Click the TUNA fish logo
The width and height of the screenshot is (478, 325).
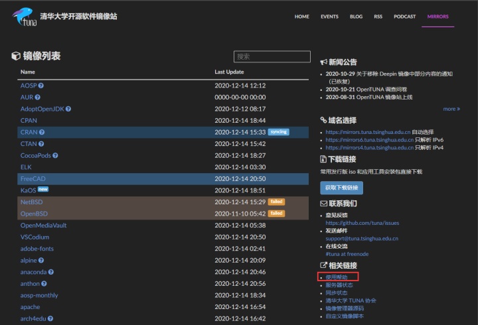click(25, 17)
